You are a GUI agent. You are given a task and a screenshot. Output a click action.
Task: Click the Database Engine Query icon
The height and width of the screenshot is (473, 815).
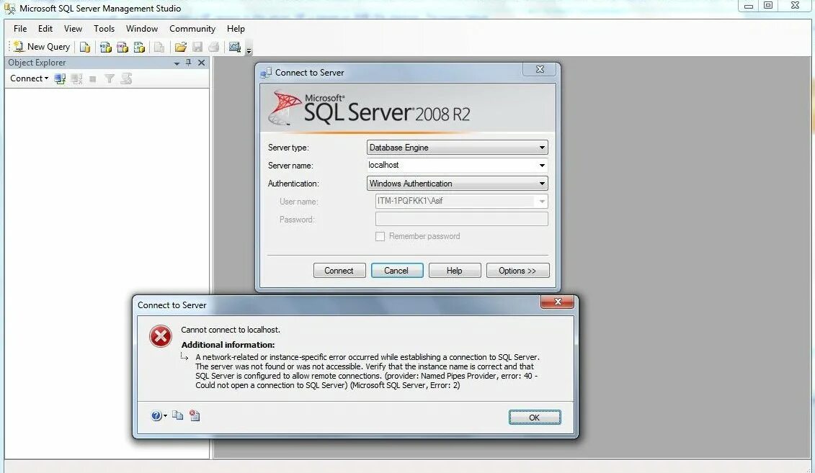[85, 48]
